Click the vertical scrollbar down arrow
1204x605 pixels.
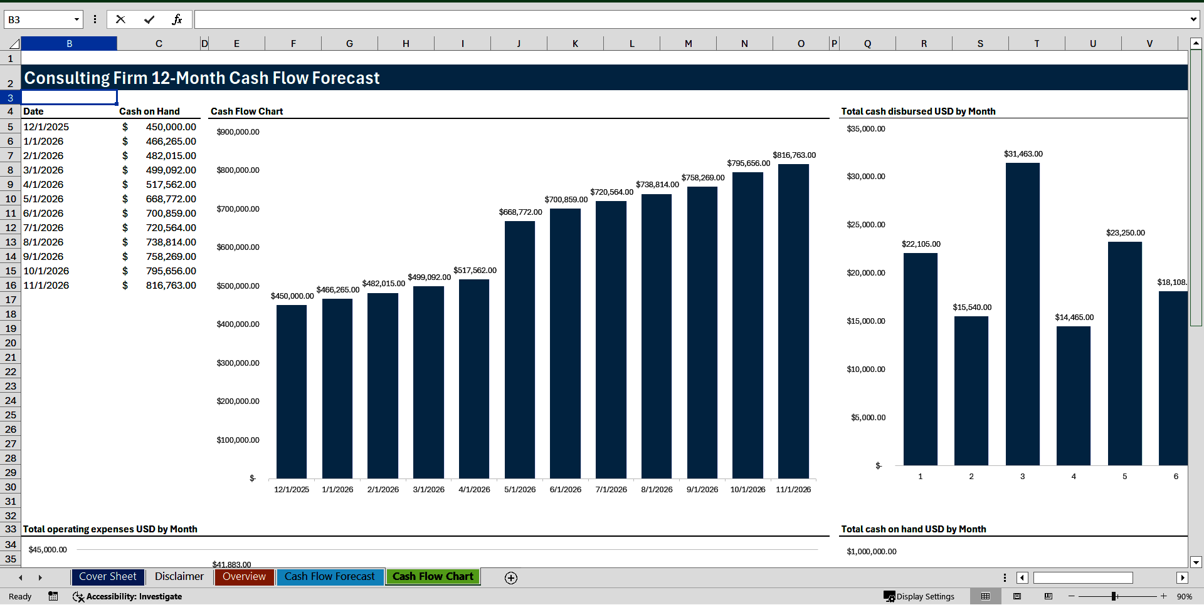click(1196, 562)
